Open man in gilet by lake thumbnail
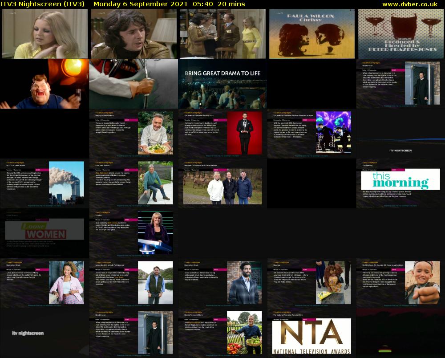Image resolution: width=445 pixels, height=358 pixels. click(133, 283)
